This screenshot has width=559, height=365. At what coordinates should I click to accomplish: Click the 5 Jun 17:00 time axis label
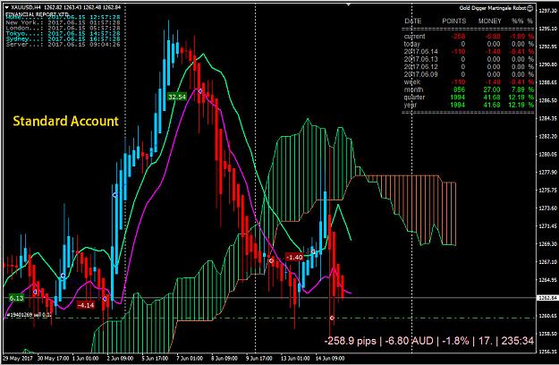coord(155,358)
